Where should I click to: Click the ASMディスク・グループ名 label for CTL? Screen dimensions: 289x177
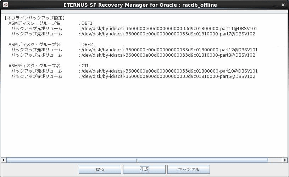tap(34, 66)
